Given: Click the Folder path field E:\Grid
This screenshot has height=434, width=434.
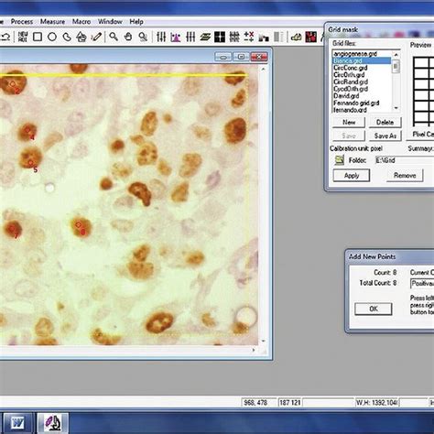Looking at the screenshot, I should pyautogui.click(x=405, y=160).
